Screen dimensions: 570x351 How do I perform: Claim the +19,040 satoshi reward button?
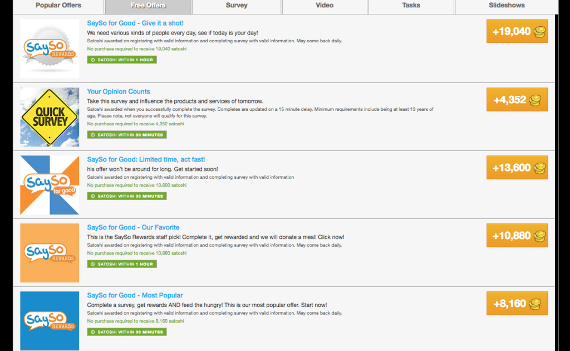pyautogui.click(x=517, y=31)
